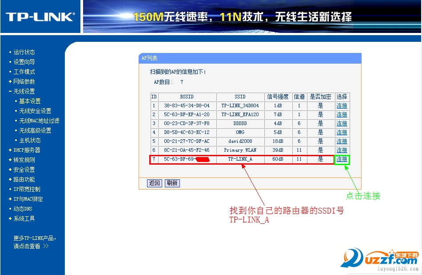Click 连接 link for TP-LINK_A
This screenshot has height=275, width=422.
(x=342, y=159)
